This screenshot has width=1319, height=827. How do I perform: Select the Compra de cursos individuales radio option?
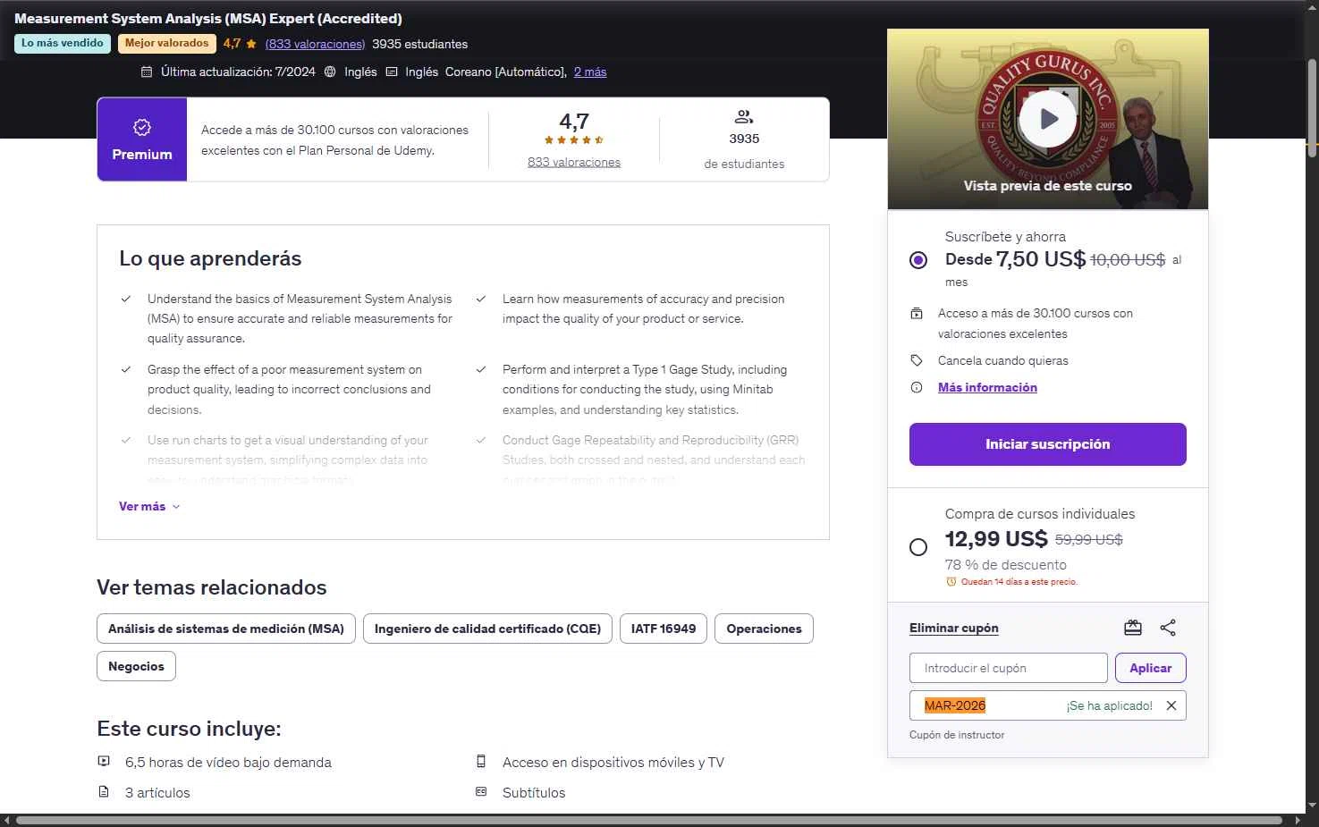(x=918, y=547)
